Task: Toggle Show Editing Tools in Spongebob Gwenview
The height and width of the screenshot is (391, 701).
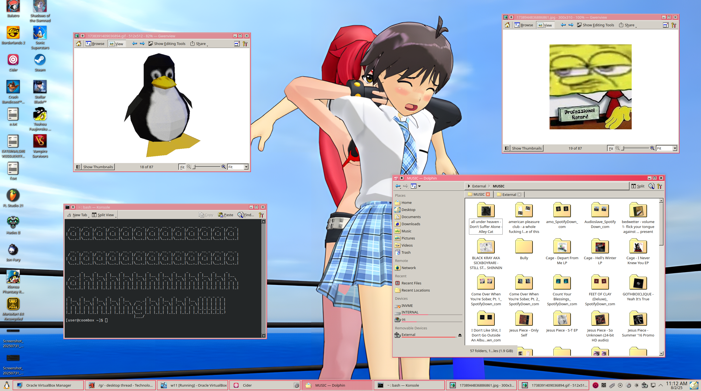Action: (596, 25)
